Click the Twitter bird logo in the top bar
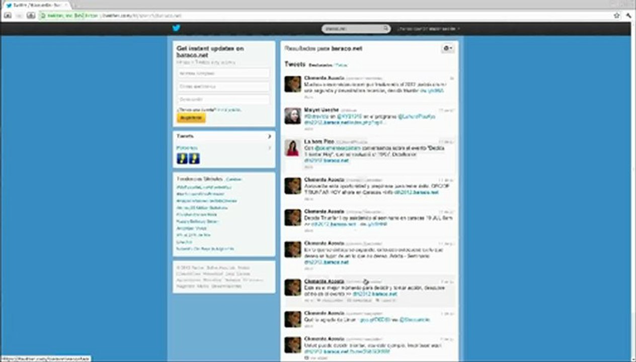Image resolution: width=636 pixels, height=362 pixels. [x=176, y=29]
